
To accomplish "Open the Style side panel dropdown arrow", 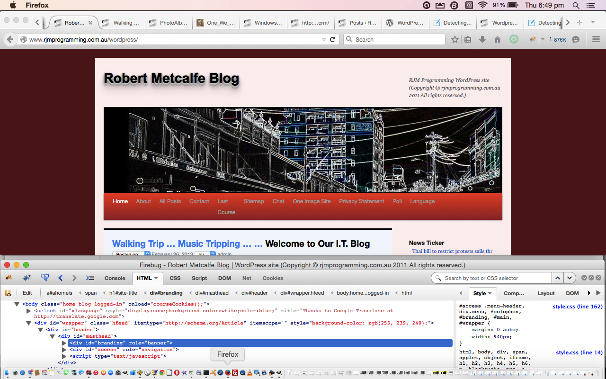I will click(490, 293).
